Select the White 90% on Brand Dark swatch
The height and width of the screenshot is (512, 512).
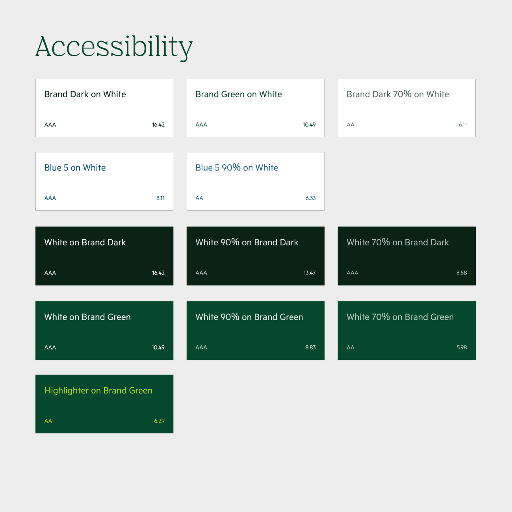255,256
